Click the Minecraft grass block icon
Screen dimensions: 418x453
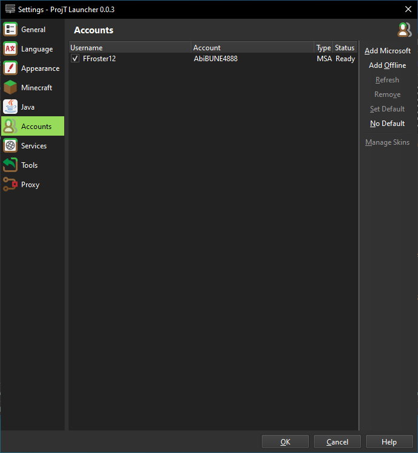tap(10, 88)
